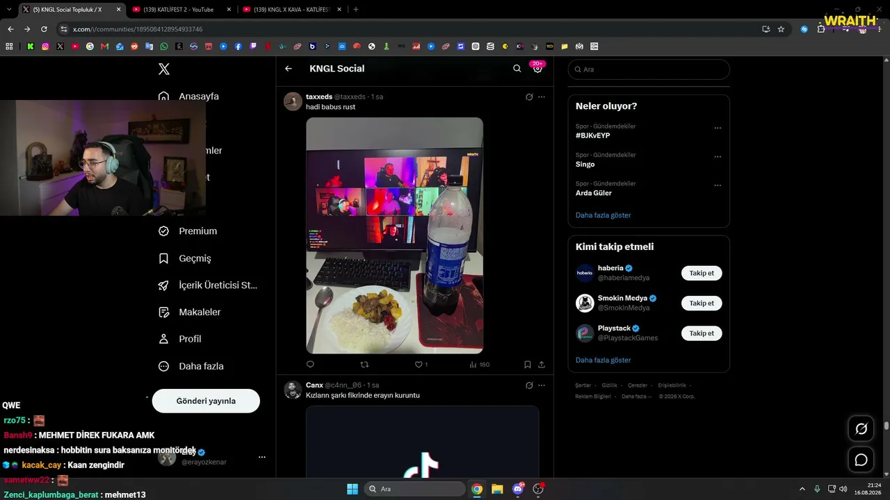Repost the taxxeds post
The height and width of the screenshot is (500, 890).
(364, 365)
